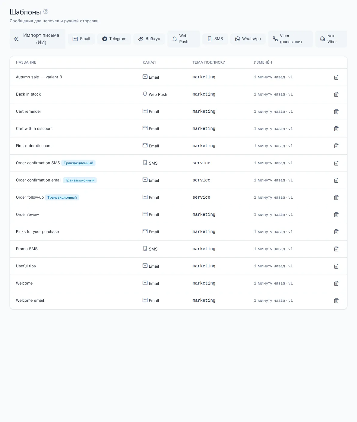Open the Back in stock template
The width and height of the screenshot is (357, 422).
coord(28,94)
